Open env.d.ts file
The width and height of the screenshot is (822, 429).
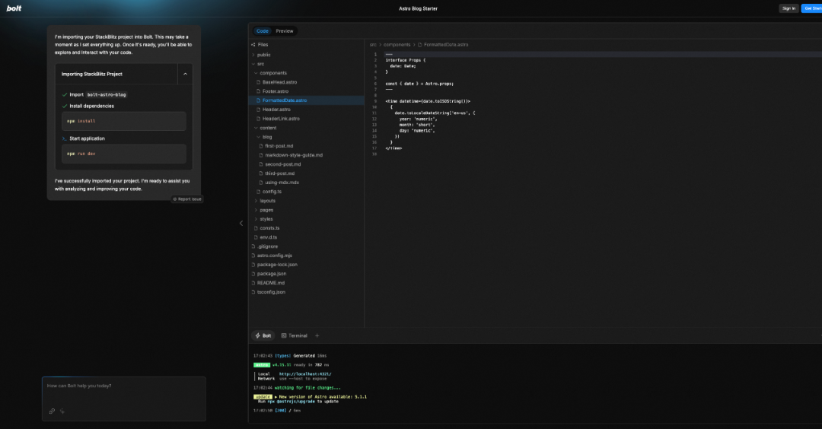[268, 237]
